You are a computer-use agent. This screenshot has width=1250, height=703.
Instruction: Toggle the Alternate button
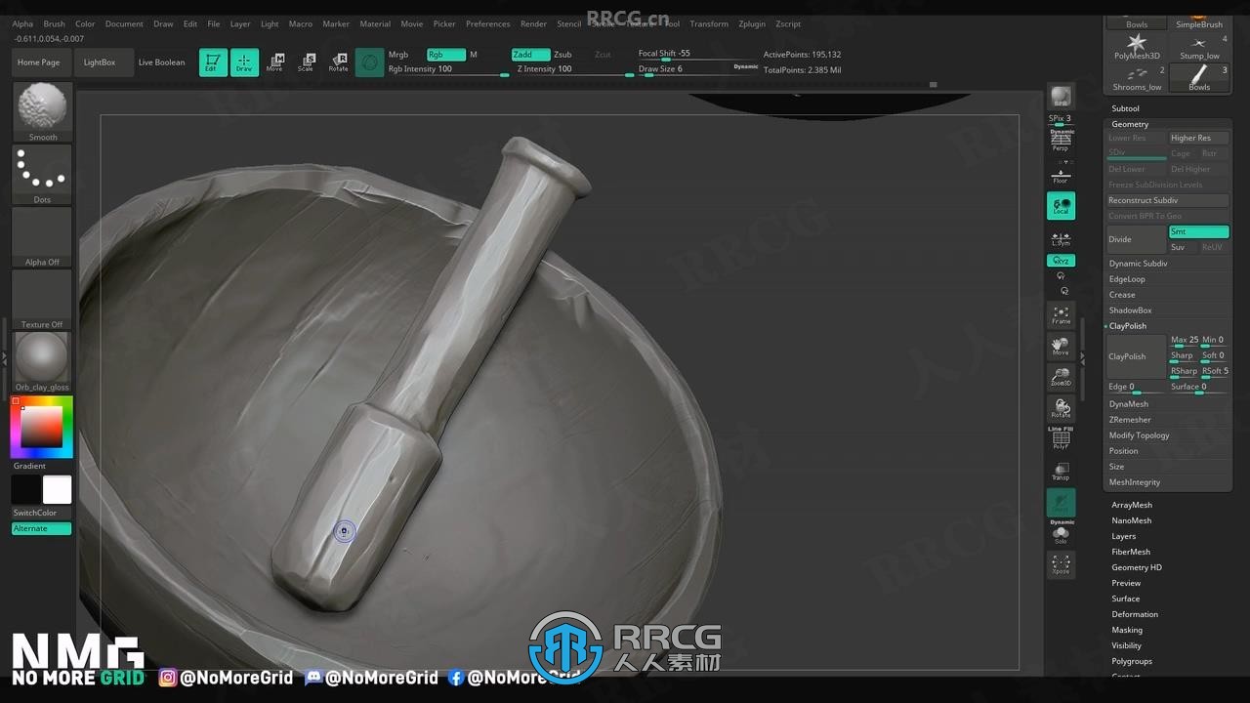tap(42, 528)
